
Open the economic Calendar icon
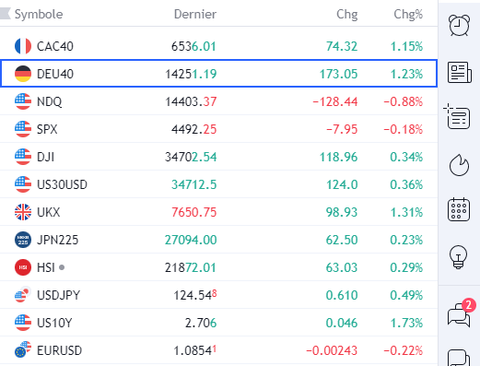tap(459, 209)
